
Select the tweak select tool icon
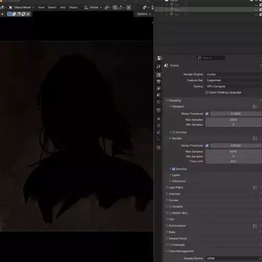[x=3, y=14]
